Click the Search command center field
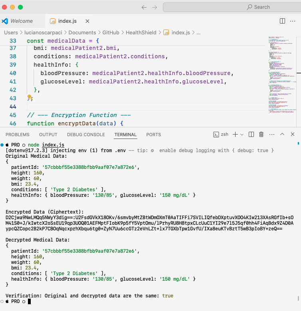 pos(232,7)
